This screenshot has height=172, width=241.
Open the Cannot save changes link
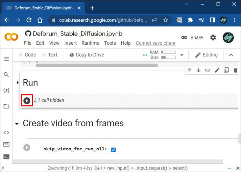click(x=155, y=43)
